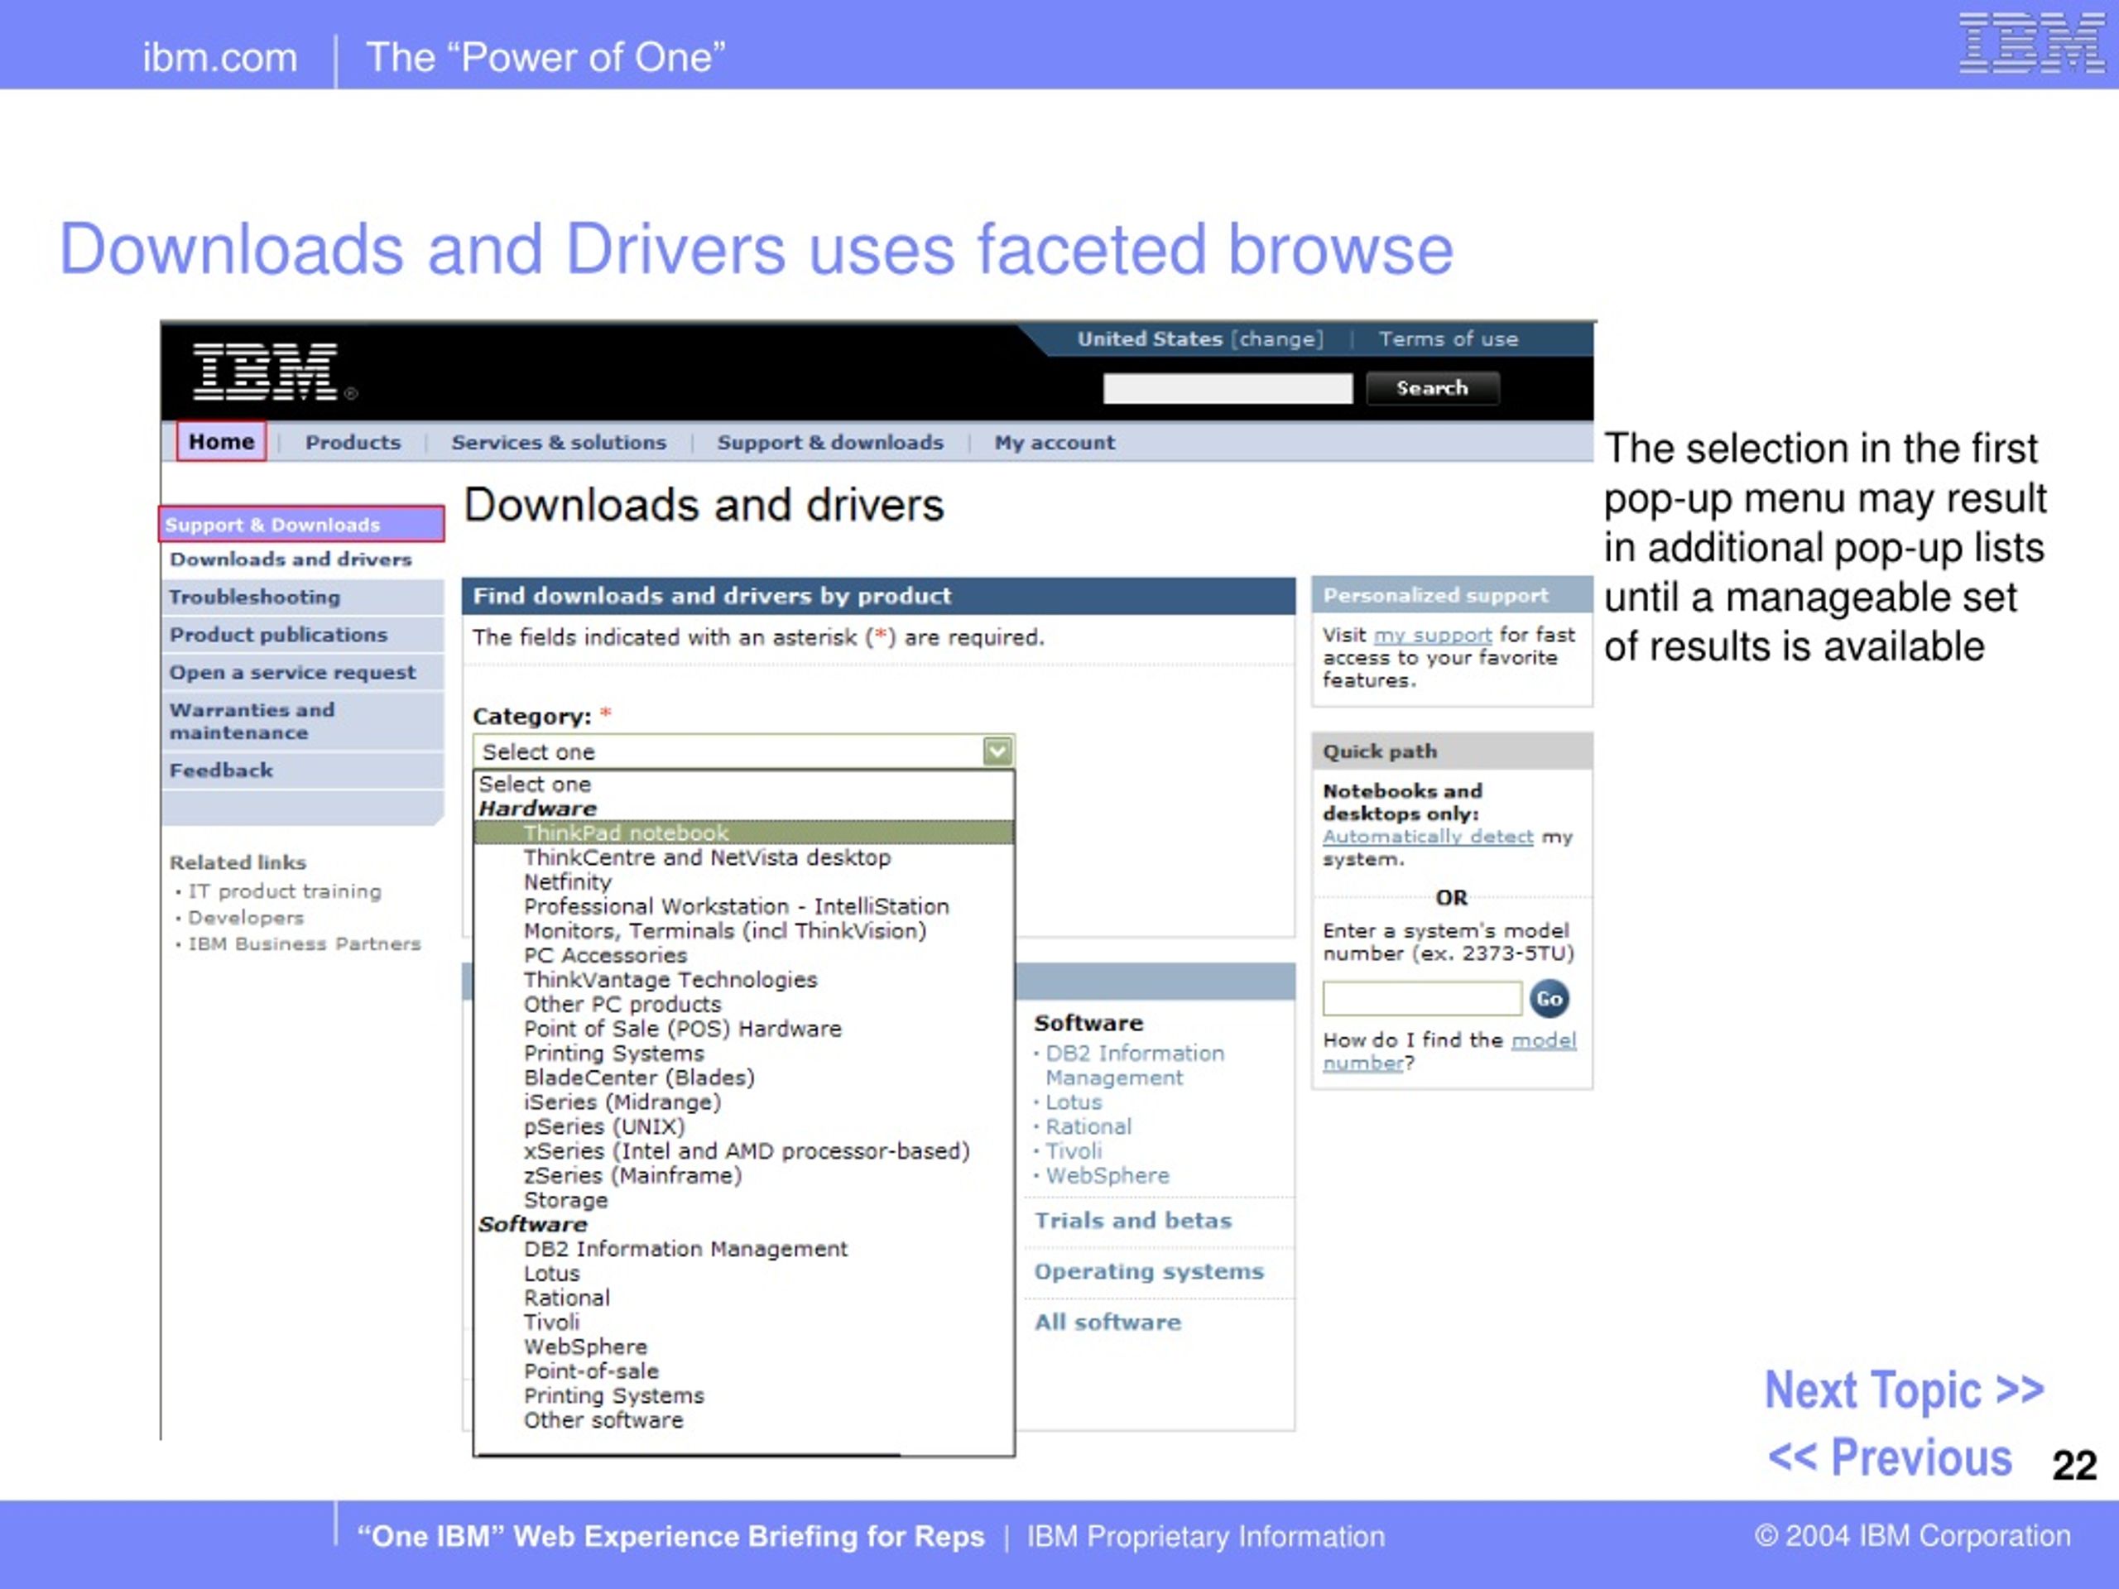This screenshot has width=2119, height=1589.
Task: Select BladeCenter (Blades) from the dropdown
Action: click(x=639, y=1078)
